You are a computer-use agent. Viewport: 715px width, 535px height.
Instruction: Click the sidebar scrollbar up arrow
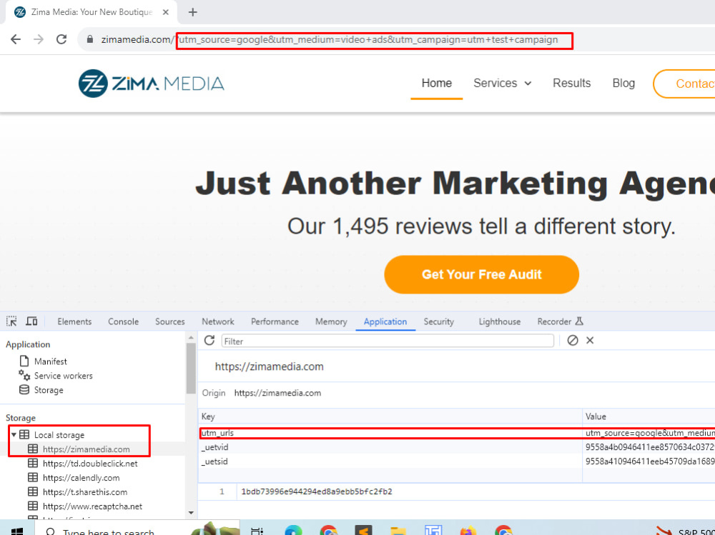pyautogui.click(x=191, y=337)
